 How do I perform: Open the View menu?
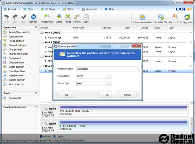point(30,9)
